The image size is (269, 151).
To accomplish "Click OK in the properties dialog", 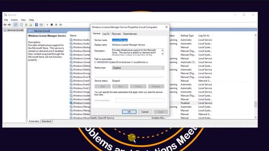I will (x=129, y=112).
